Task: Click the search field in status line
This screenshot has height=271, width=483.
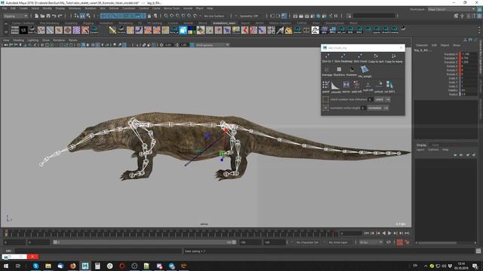Action: tap(374, 16)
